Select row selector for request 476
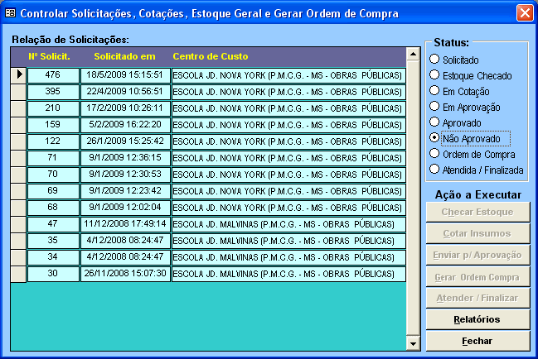Viewport: 538px width, 359px height. coord(17,75)
